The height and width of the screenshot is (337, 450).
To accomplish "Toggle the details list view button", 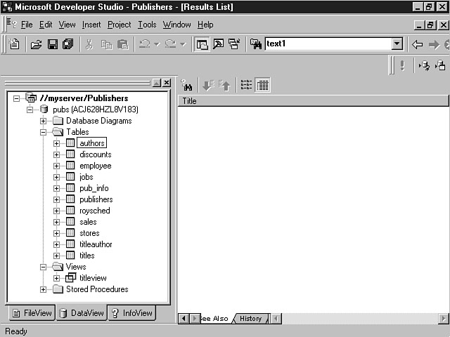I will 263,85.
